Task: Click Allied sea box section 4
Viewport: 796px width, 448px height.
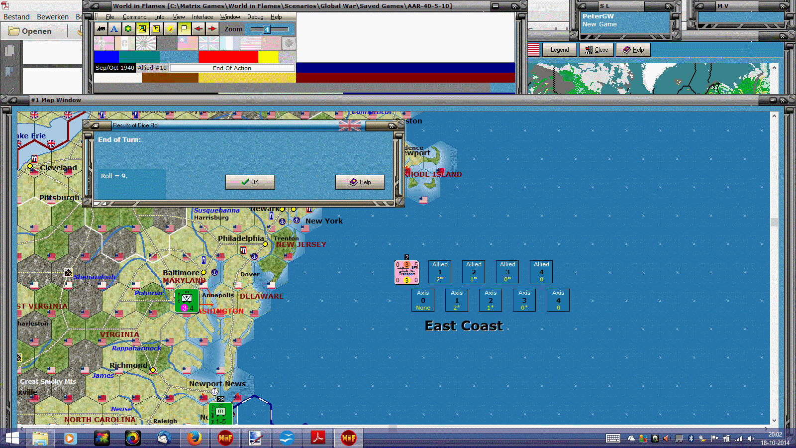Action: coord(541,272)
